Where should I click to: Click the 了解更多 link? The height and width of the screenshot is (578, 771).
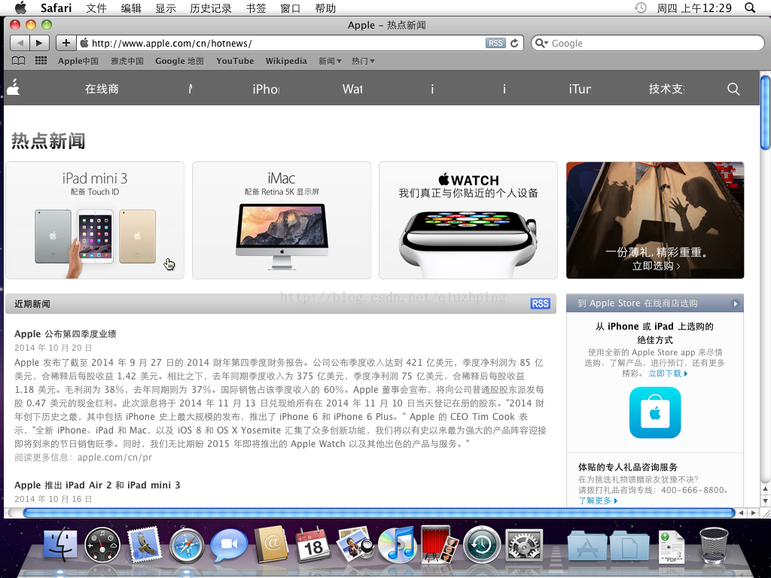(x=598, y=500)
